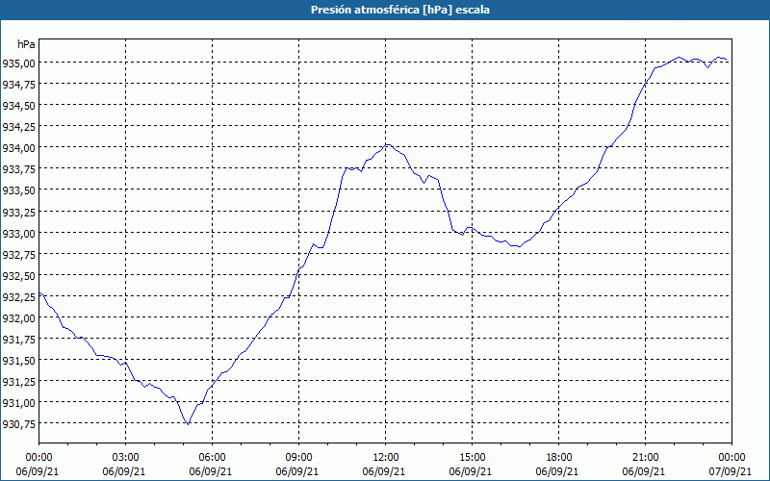Click the 06/09/21 date under 03:00
The height and width of the screenshot is (481, 770).
coord(124,471)
